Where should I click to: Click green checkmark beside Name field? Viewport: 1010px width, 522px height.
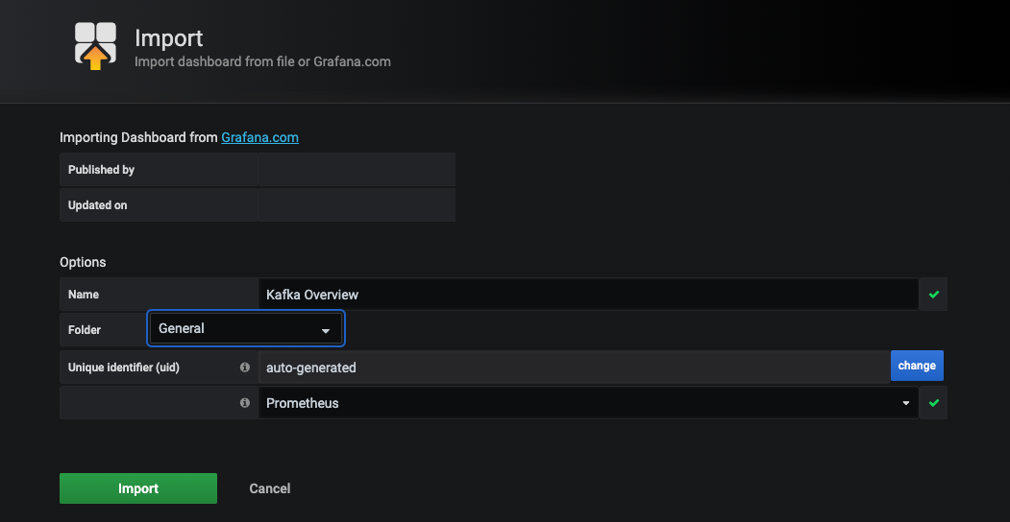pos(933,295)
